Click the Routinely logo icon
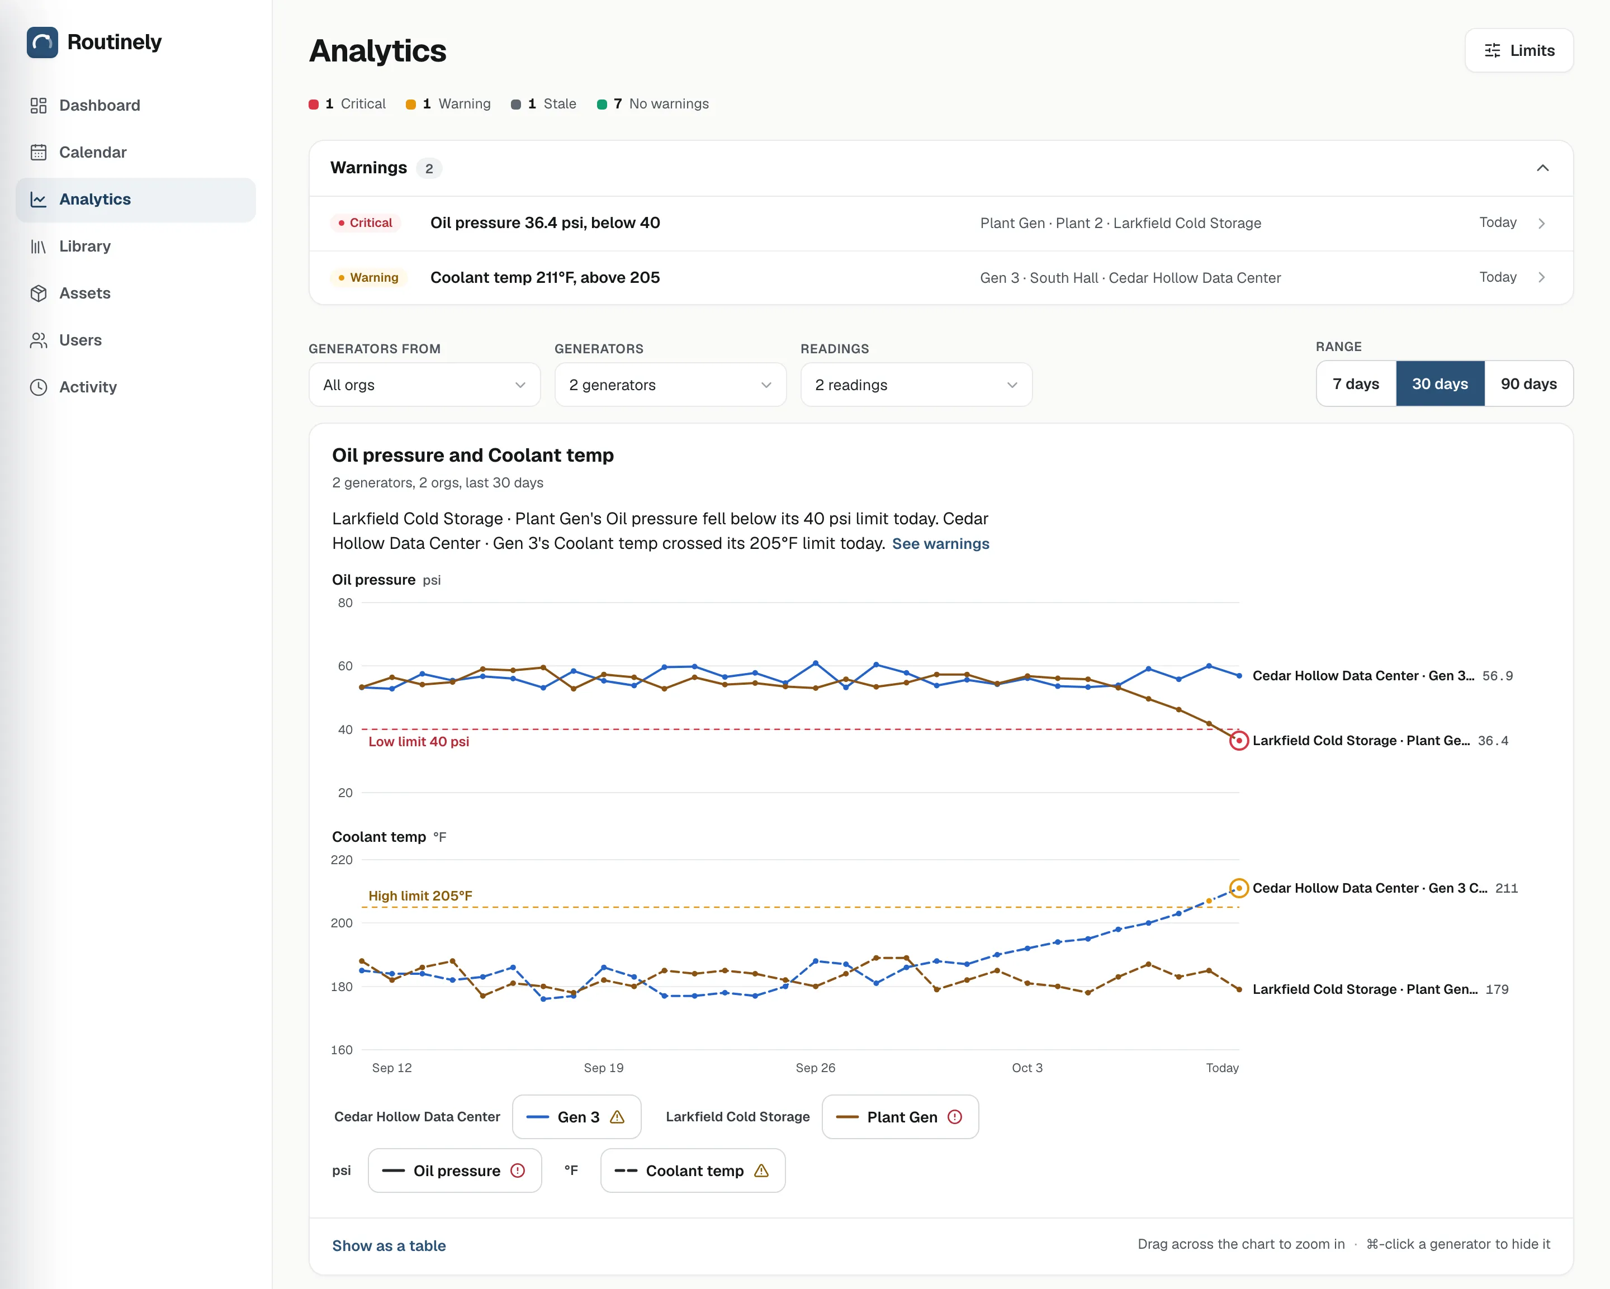This screenshot has height=1289, width=1610. 42,42
